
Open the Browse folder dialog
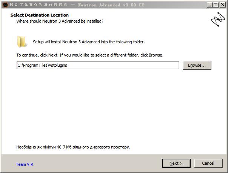197,65
